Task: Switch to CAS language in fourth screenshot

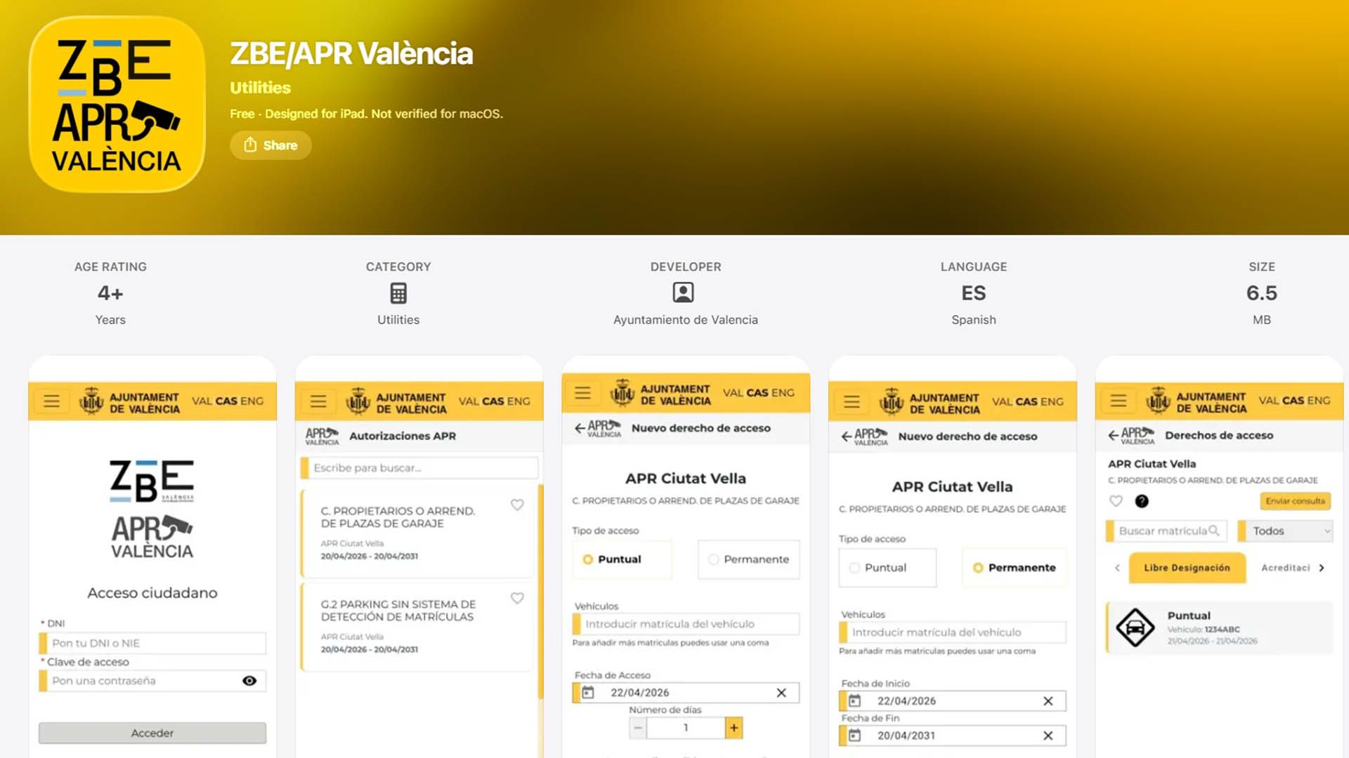Action: point(1026,401)
